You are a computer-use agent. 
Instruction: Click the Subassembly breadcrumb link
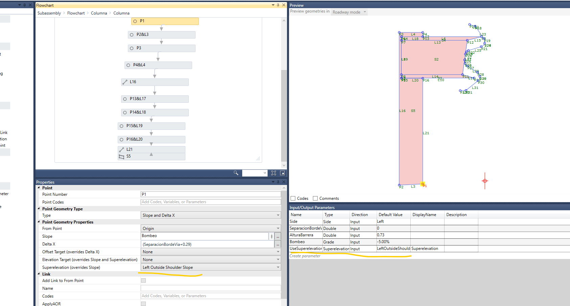pyautogui.click(x=49, y=13)
